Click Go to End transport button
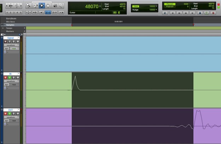This screenshot has height=144, width=221. [x=192, y=13]
